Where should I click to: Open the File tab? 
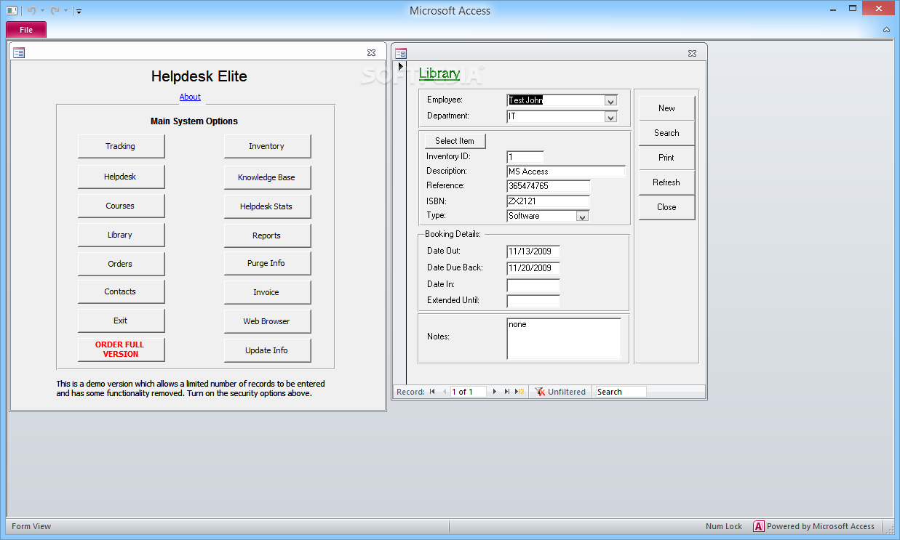pos(26,30)
